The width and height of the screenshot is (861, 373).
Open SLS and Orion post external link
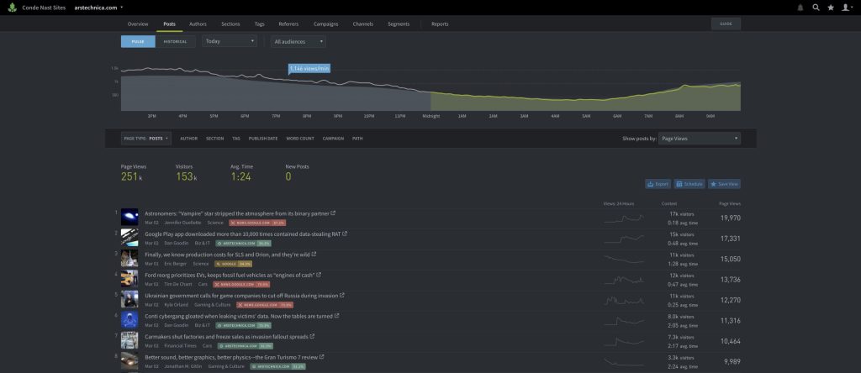(314, 255)
